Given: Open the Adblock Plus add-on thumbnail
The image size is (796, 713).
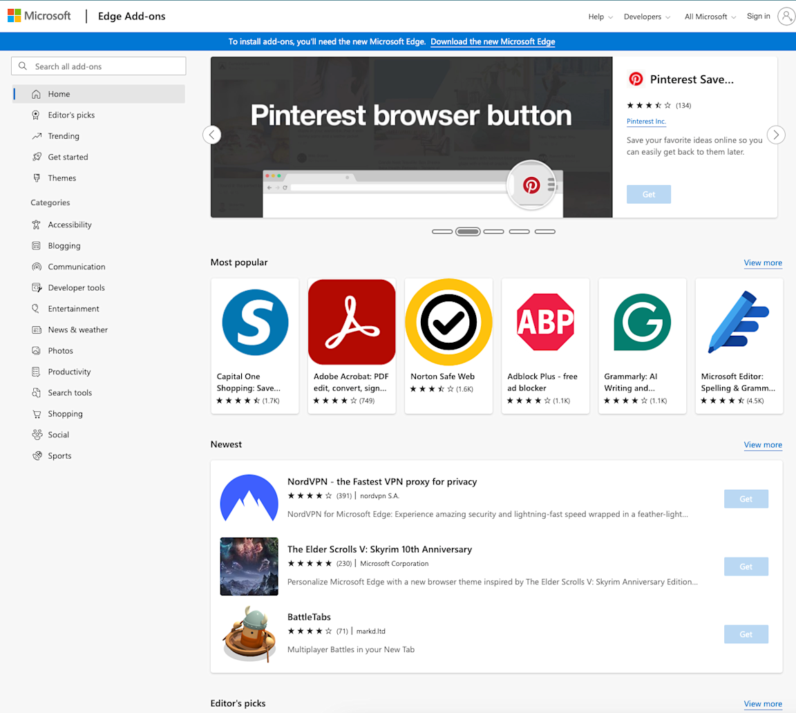Looking at the screenshot, I should click(x=545, y=322).
